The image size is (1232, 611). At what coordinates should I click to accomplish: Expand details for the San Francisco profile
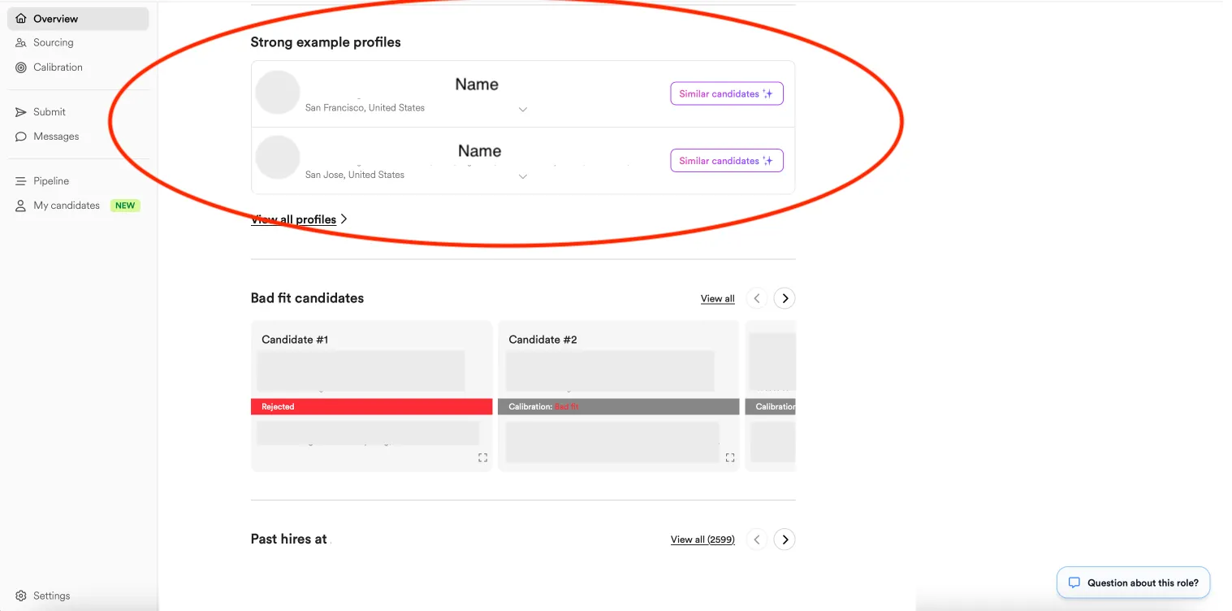tap(523, 109)
